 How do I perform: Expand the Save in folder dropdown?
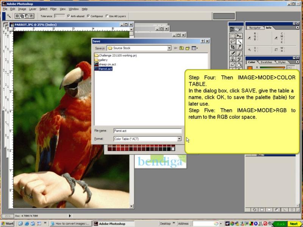click(169, 48)
